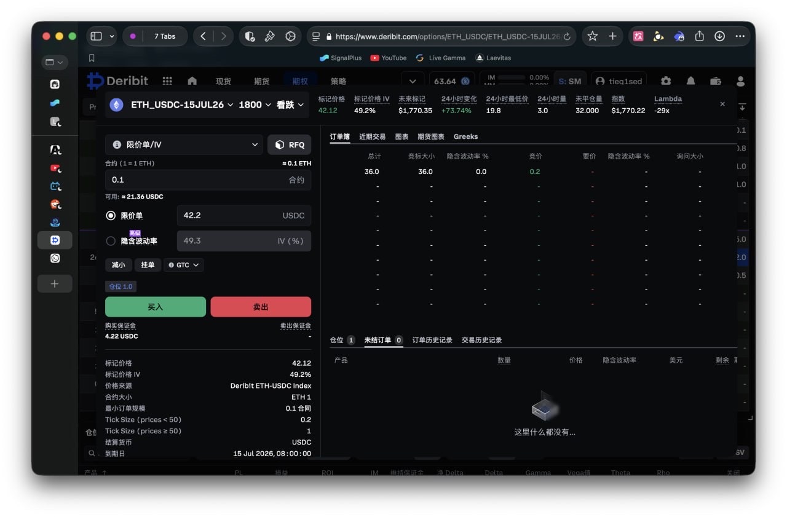Switch to the Greeks tab
Image resolution: width=787 pixels, height=517 pixels.
[x=465, y=136]
